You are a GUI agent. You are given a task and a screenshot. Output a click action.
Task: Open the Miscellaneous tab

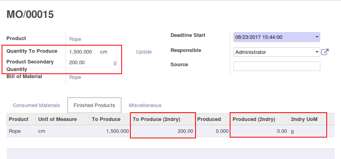click(145, 105)
